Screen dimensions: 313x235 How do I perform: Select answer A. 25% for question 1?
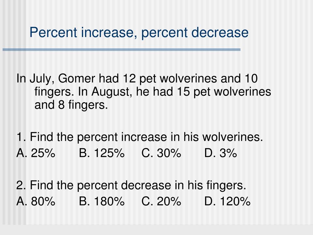coord(36,153)
